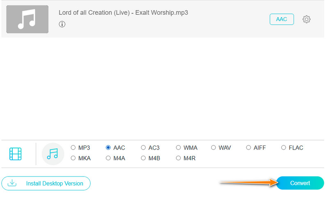Choose the M4R ringtone format
Screen dimensions: 328x197
(x=179, y=158)
